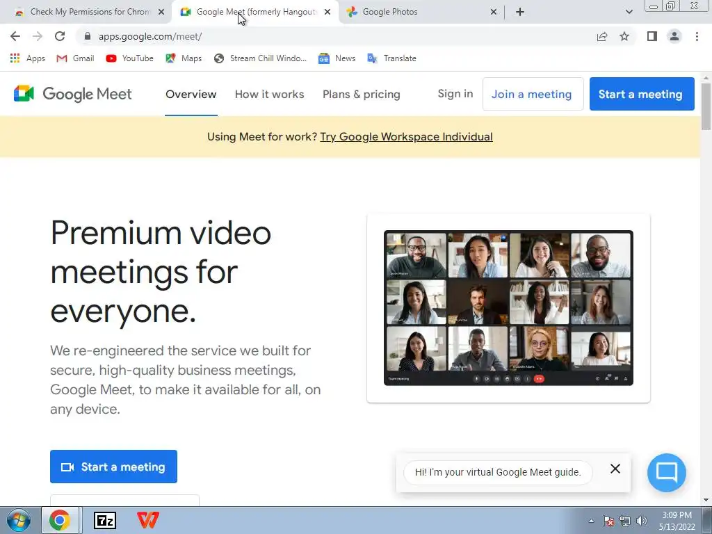
Task: Open the Stream Chill Windo... bookmark
Action: [x=260, y=58]
